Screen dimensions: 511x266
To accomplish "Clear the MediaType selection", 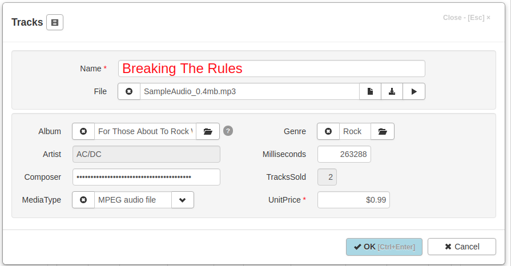I will (x=83, y=200).
